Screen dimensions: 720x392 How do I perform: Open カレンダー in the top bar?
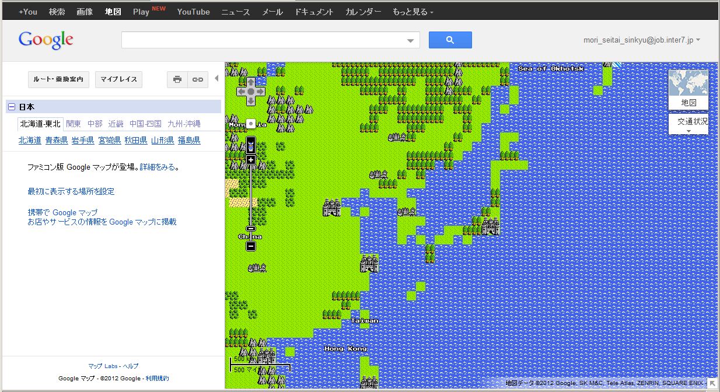(364, 12)
